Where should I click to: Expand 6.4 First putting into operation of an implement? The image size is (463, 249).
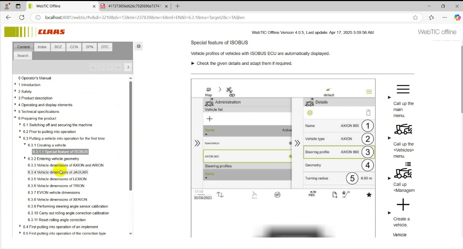(x=20, y=226)
